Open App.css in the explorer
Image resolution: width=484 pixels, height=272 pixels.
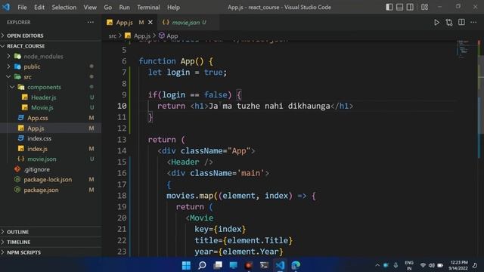tap(37, 118)
